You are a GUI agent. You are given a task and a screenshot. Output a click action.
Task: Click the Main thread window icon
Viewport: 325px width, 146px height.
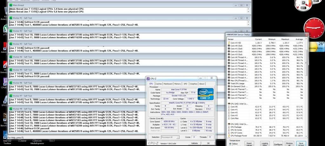[x=11, y=5]
